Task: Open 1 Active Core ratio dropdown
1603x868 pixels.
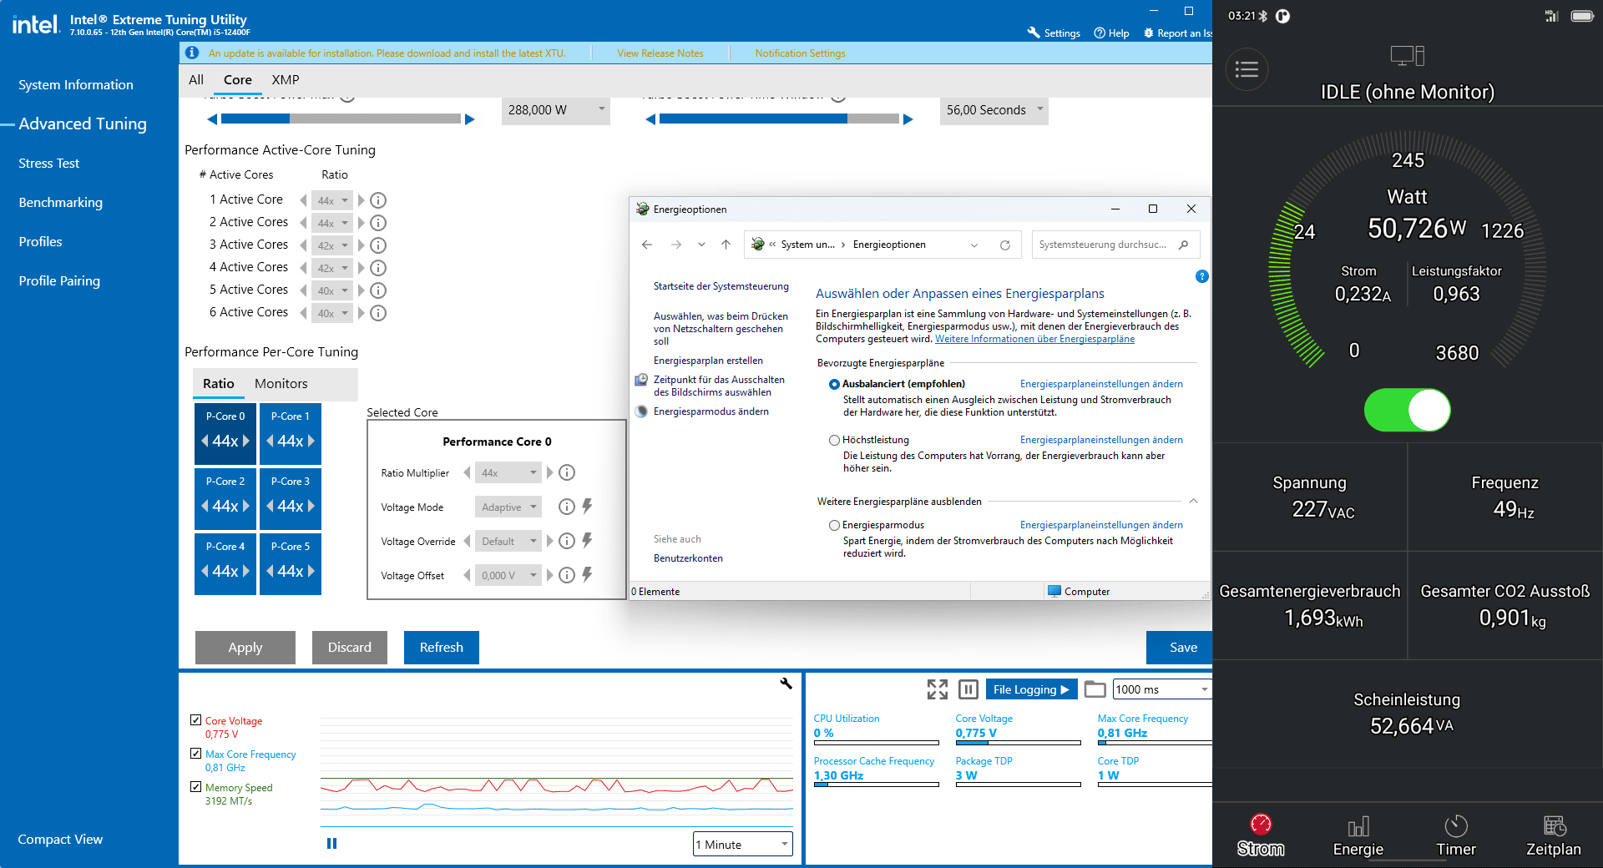Action: (x=332, y=200)
